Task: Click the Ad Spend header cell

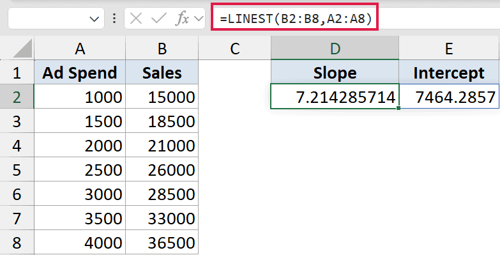Action: [x=80, y=72]
